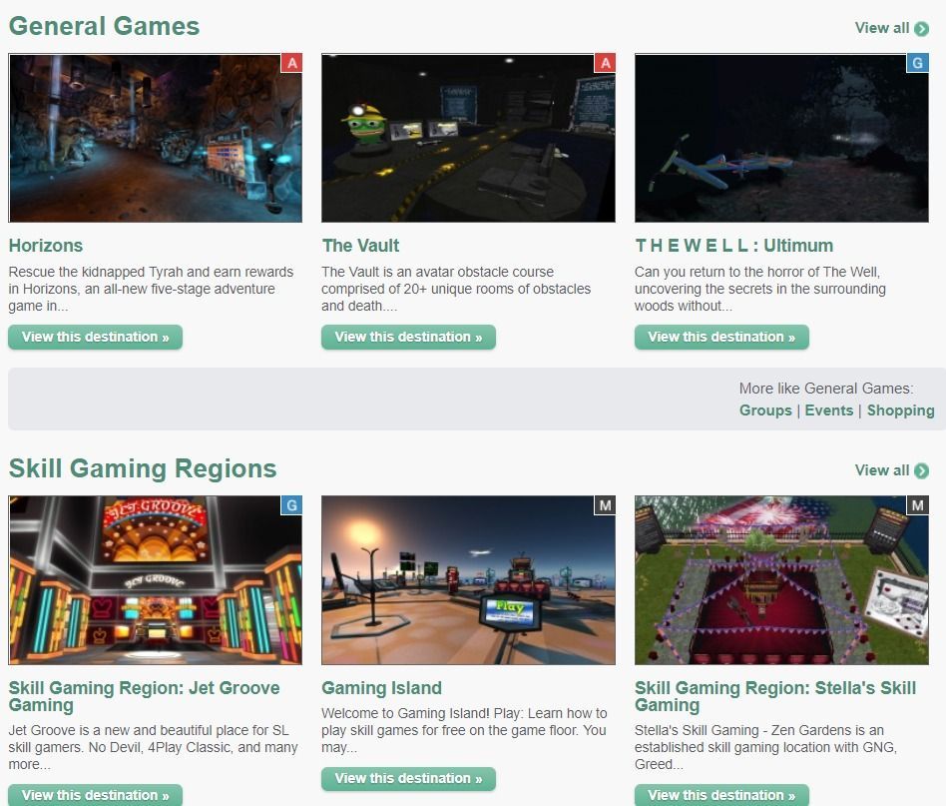Follow the Events link in More like
Image resolution: width=946 pixels, height=806 pixels.
[x=829, y=410]
